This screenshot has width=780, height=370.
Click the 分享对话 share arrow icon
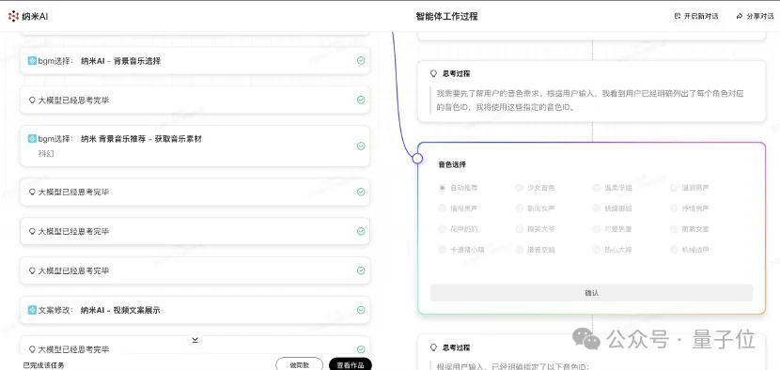pos(740,16)
